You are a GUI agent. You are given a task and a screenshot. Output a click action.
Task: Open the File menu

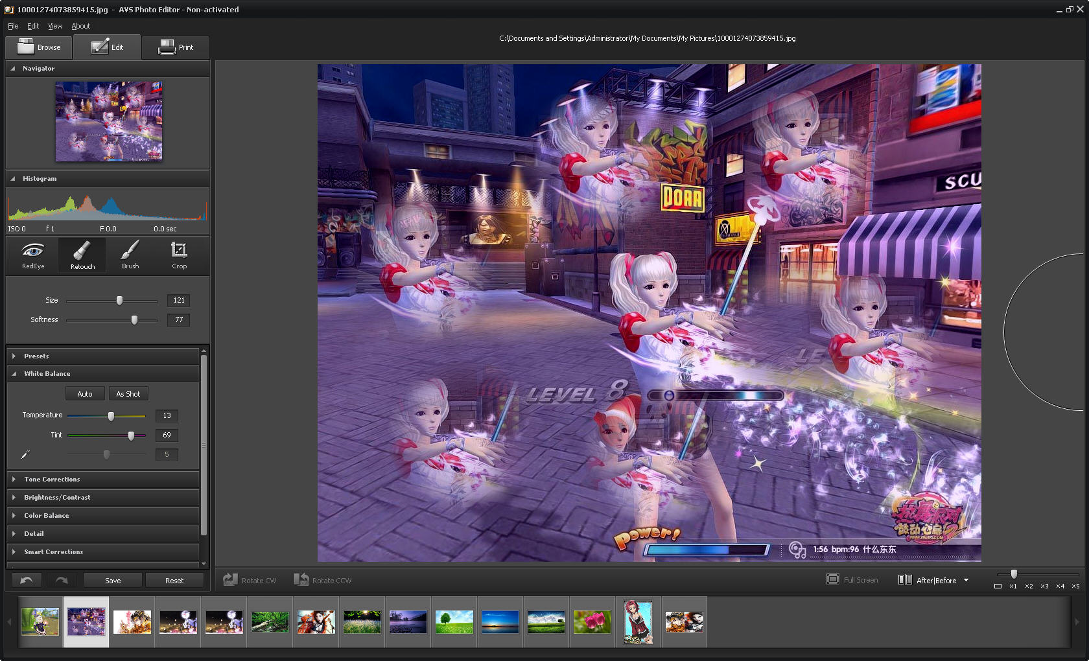point(13,26)
